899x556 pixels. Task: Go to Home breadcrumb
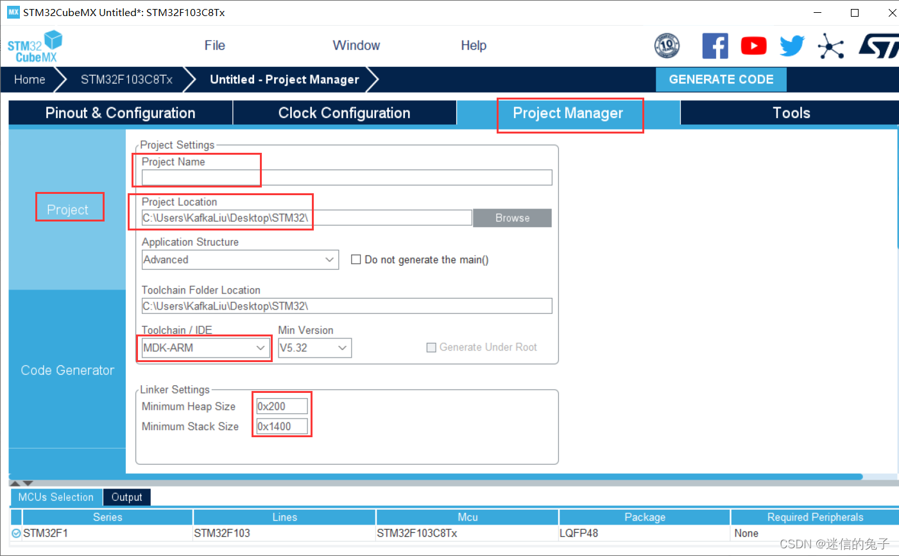click(x=30, y=80)
